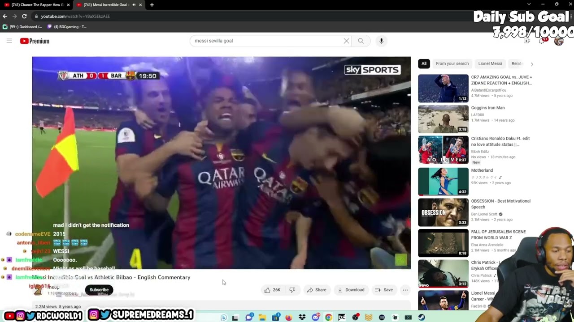Share the Messi goal video
574x322 pixels.
[x=317, y=290]
